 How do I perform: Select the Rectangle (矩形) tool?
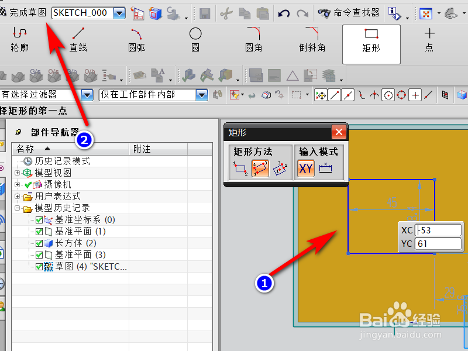click(x=371, y=44)
